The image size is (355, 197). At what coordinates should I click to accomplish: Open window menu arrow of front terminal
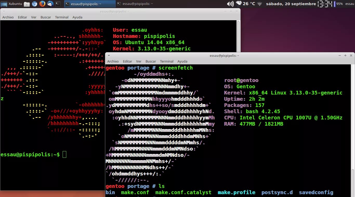(x=109, y=56)
